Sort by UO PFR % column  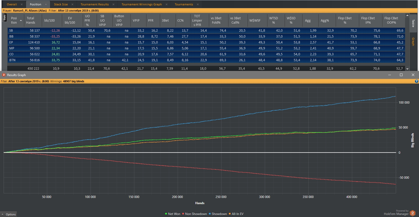pyautogui.click(x=90, y=20)
